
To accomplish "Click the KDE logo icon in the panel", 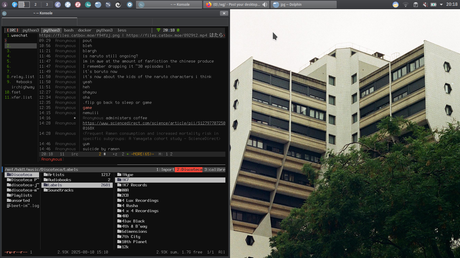I will coord(14,4).
